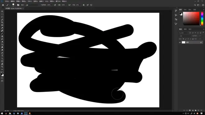Open the smoothing slider arrow in options bar
The image size is (205, 115).
tap(81, 5)
